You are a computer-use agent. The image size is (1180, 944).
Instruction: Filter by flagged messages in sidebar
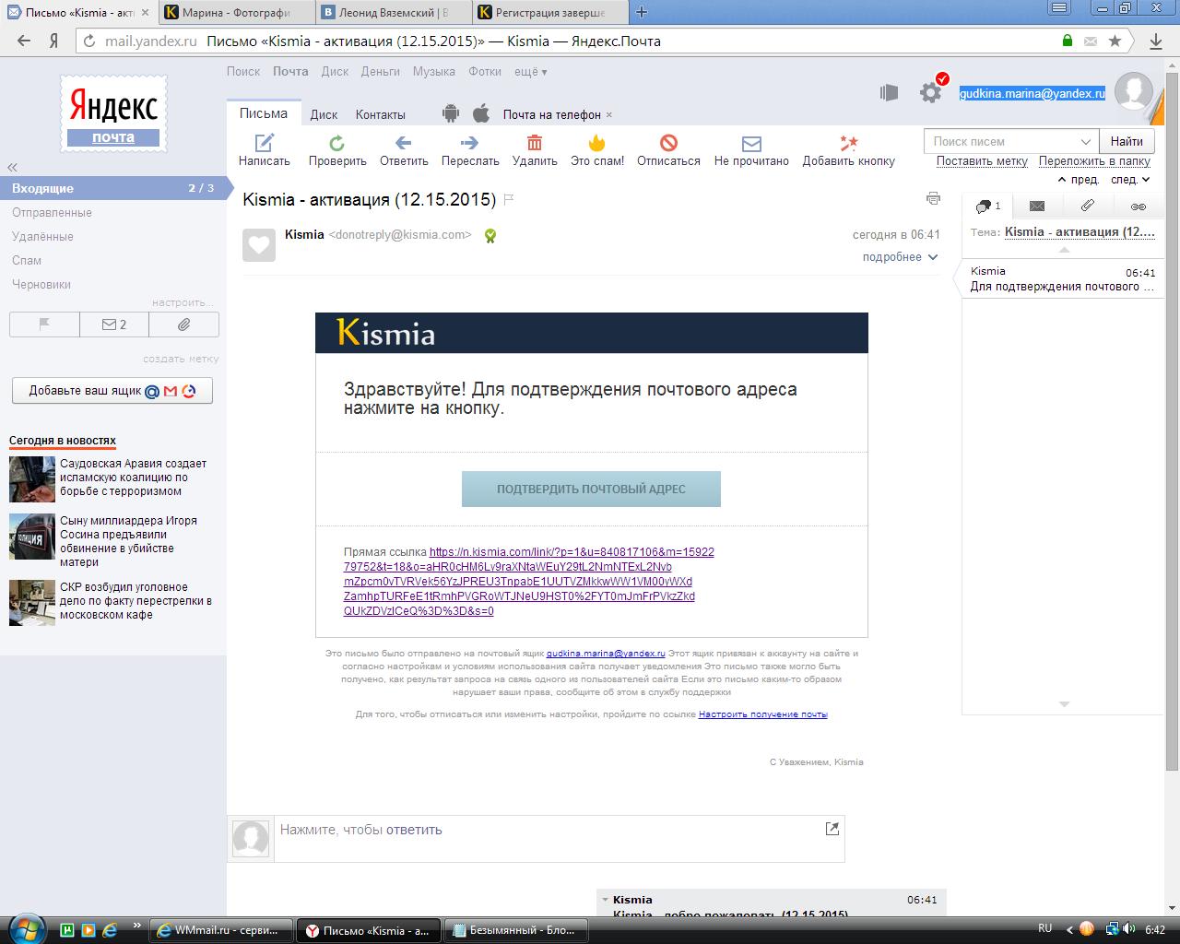coord(44,324)
